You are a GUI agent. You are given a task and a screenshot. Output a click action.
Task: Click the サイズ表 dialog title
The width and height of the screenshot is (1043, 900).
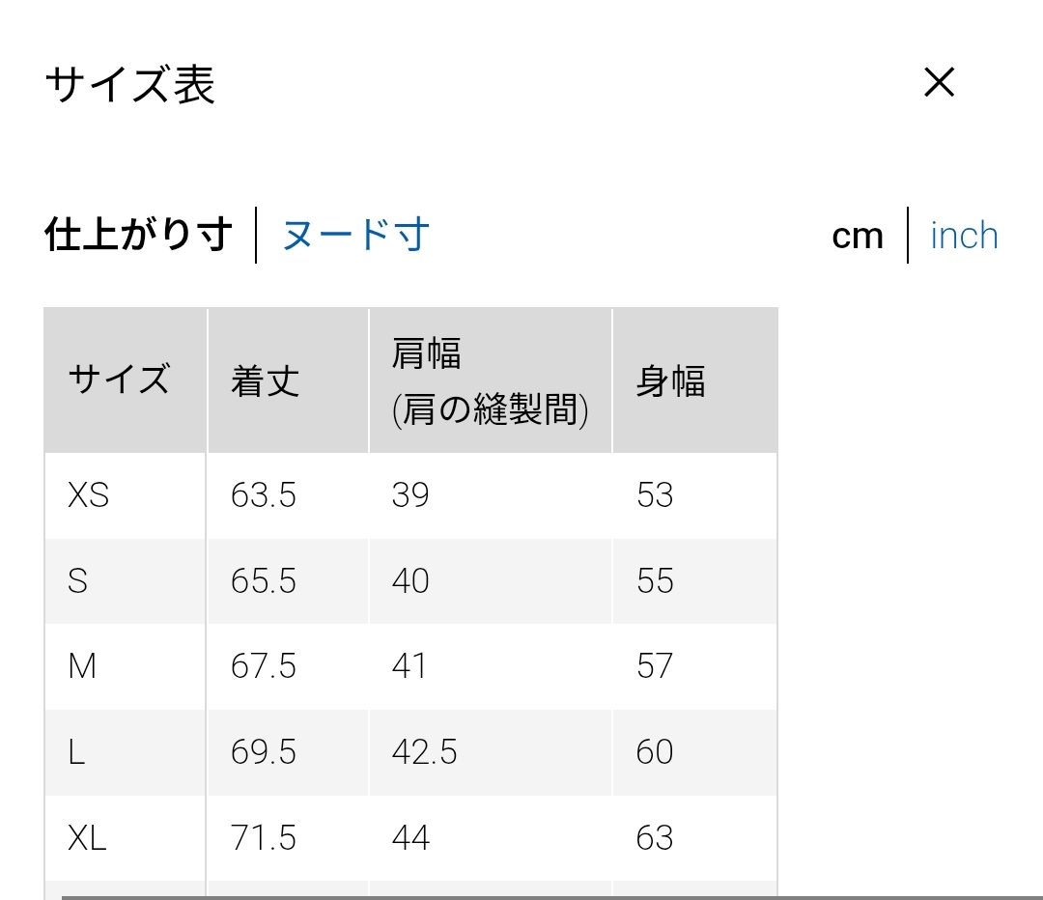[x=129, y=85]
